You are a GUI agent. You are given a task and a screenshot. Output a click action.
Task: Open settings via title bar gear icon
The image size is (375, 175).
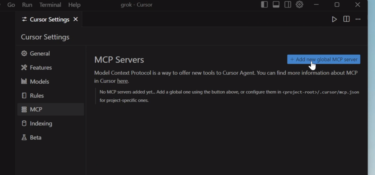point(299,5)
